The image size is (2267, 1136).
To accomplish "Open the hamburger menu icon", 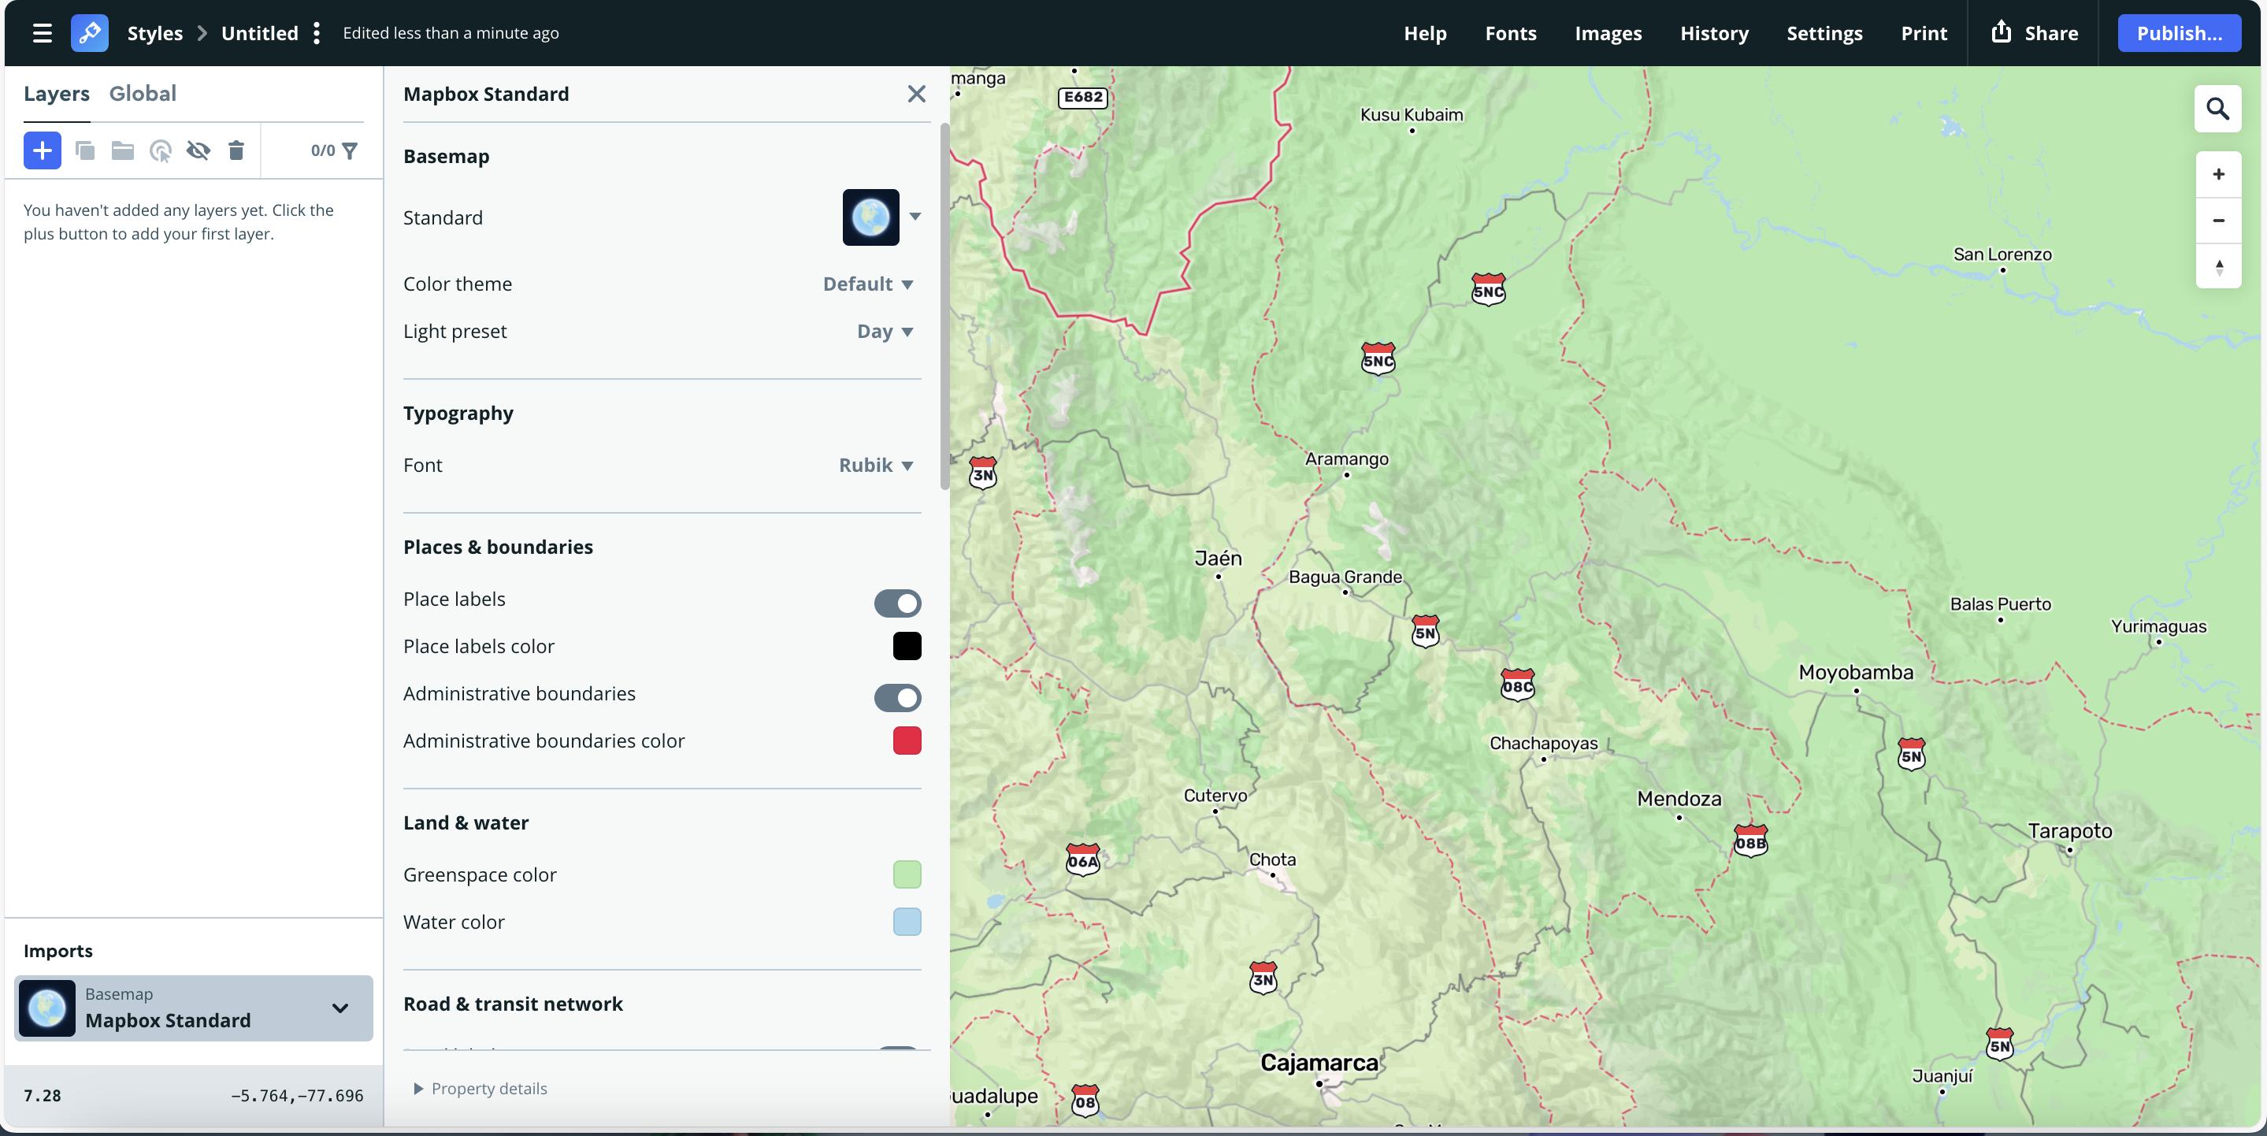I will [42, 32].
